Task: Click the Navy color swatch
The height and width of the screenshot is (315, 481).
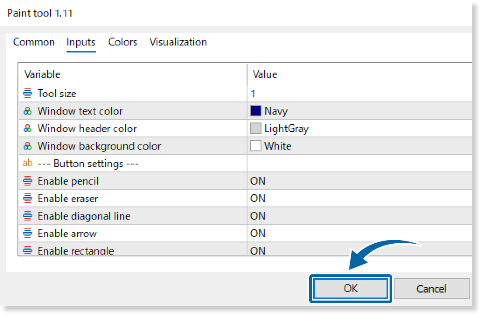Action: tap(255, 111)
